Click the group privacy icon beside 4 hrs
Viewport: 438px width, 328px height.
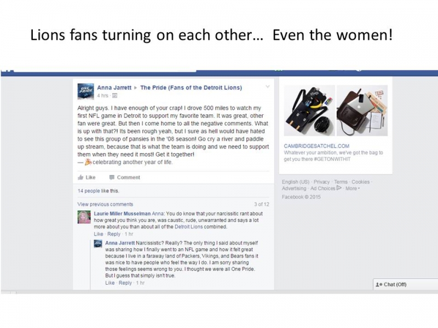[x=114, y=96]
